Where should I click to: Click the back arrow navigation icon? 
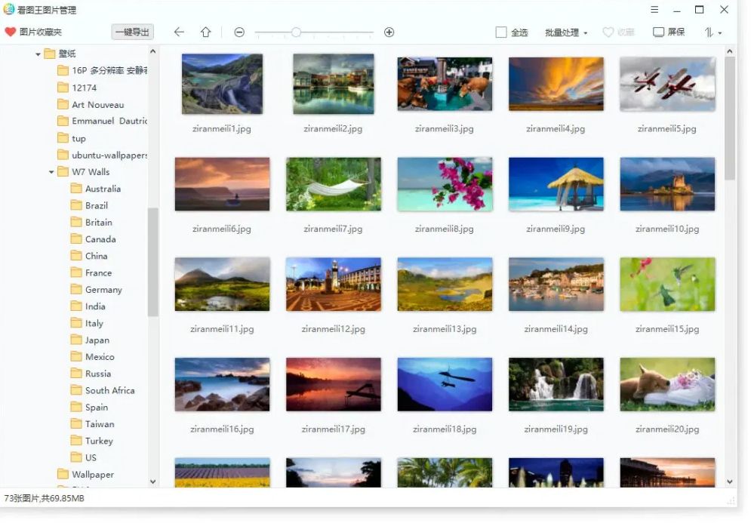point(179,32)
